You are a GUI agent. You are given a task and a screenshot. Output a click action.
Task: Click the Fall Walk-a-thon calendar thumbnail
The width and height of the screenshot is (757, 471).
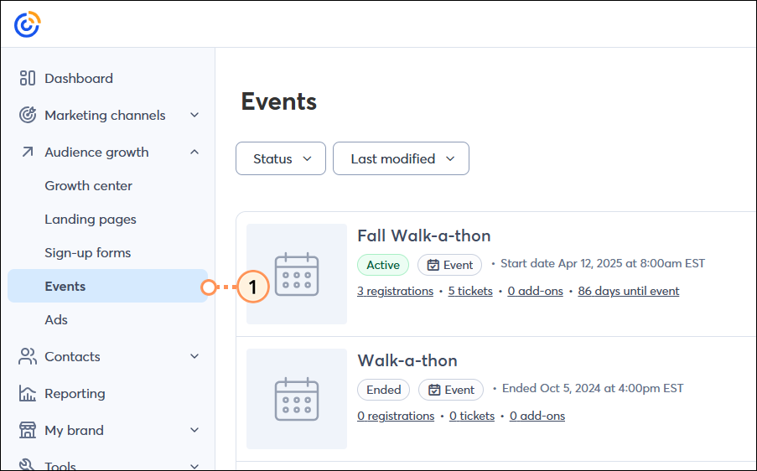297,273
